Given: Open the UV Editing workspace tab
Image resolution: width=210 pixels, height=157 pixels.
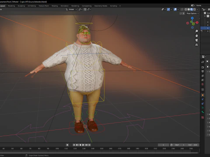Looking at the screenshot, I should [x=32, y=6].
